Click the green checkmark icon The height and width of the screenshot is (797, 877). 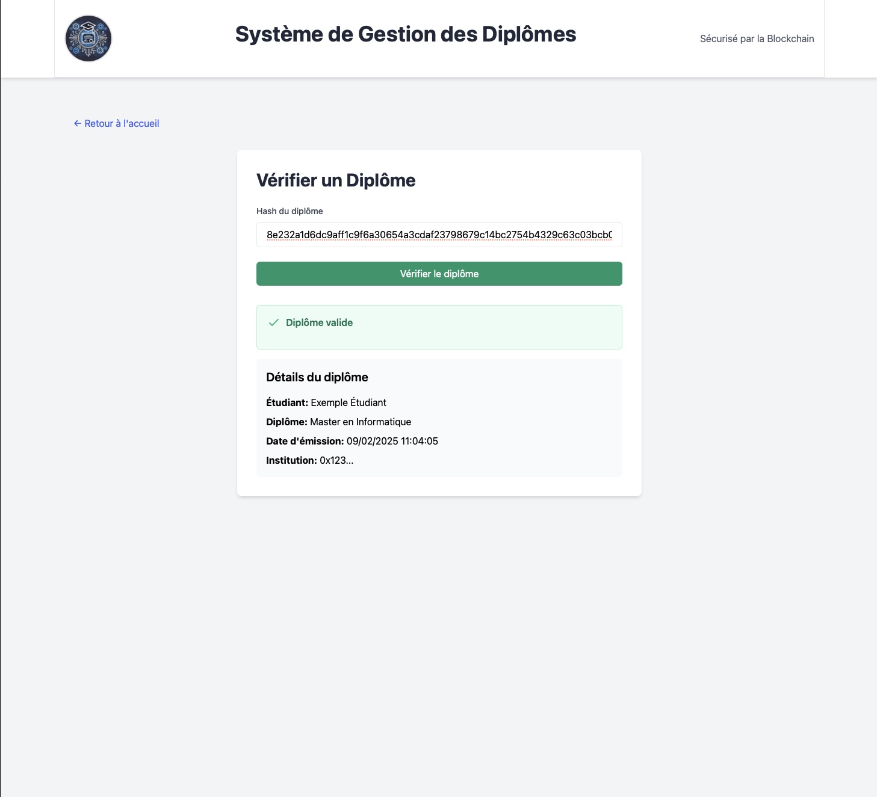coord(274,322)
